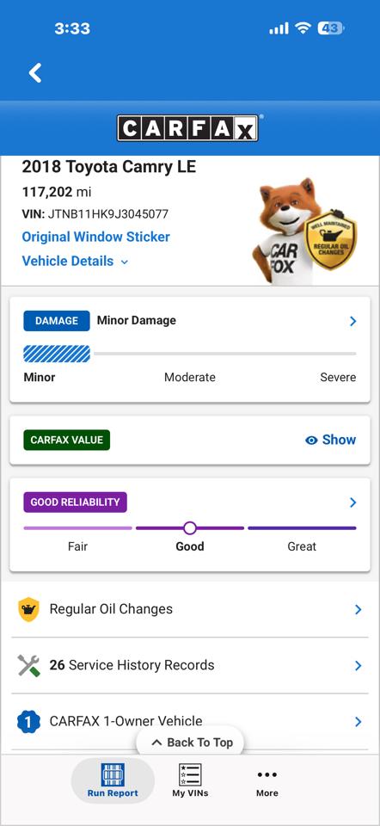Screen dimensions: 380x826
Task: Tap the CARFAX logo
Action: coord(188,128)
